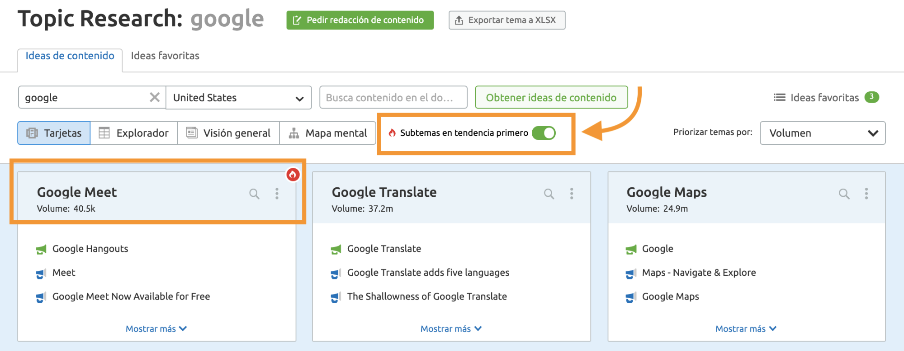Image resolution: width=904 pixels, height=351 pixels.
Task: Click megaphone icon beside Maps - Navigate & Explore
Action: 631,273
